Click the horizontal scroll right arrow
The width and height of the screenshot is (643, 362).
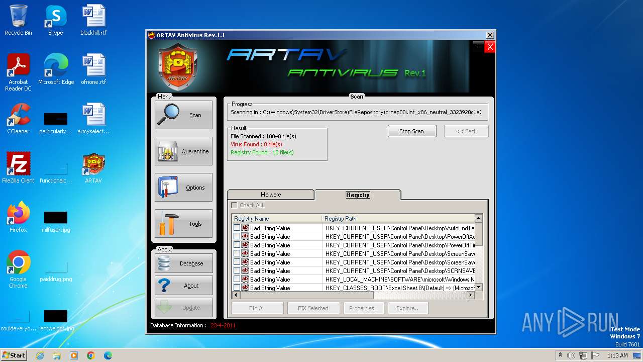[x=471, y=295]
